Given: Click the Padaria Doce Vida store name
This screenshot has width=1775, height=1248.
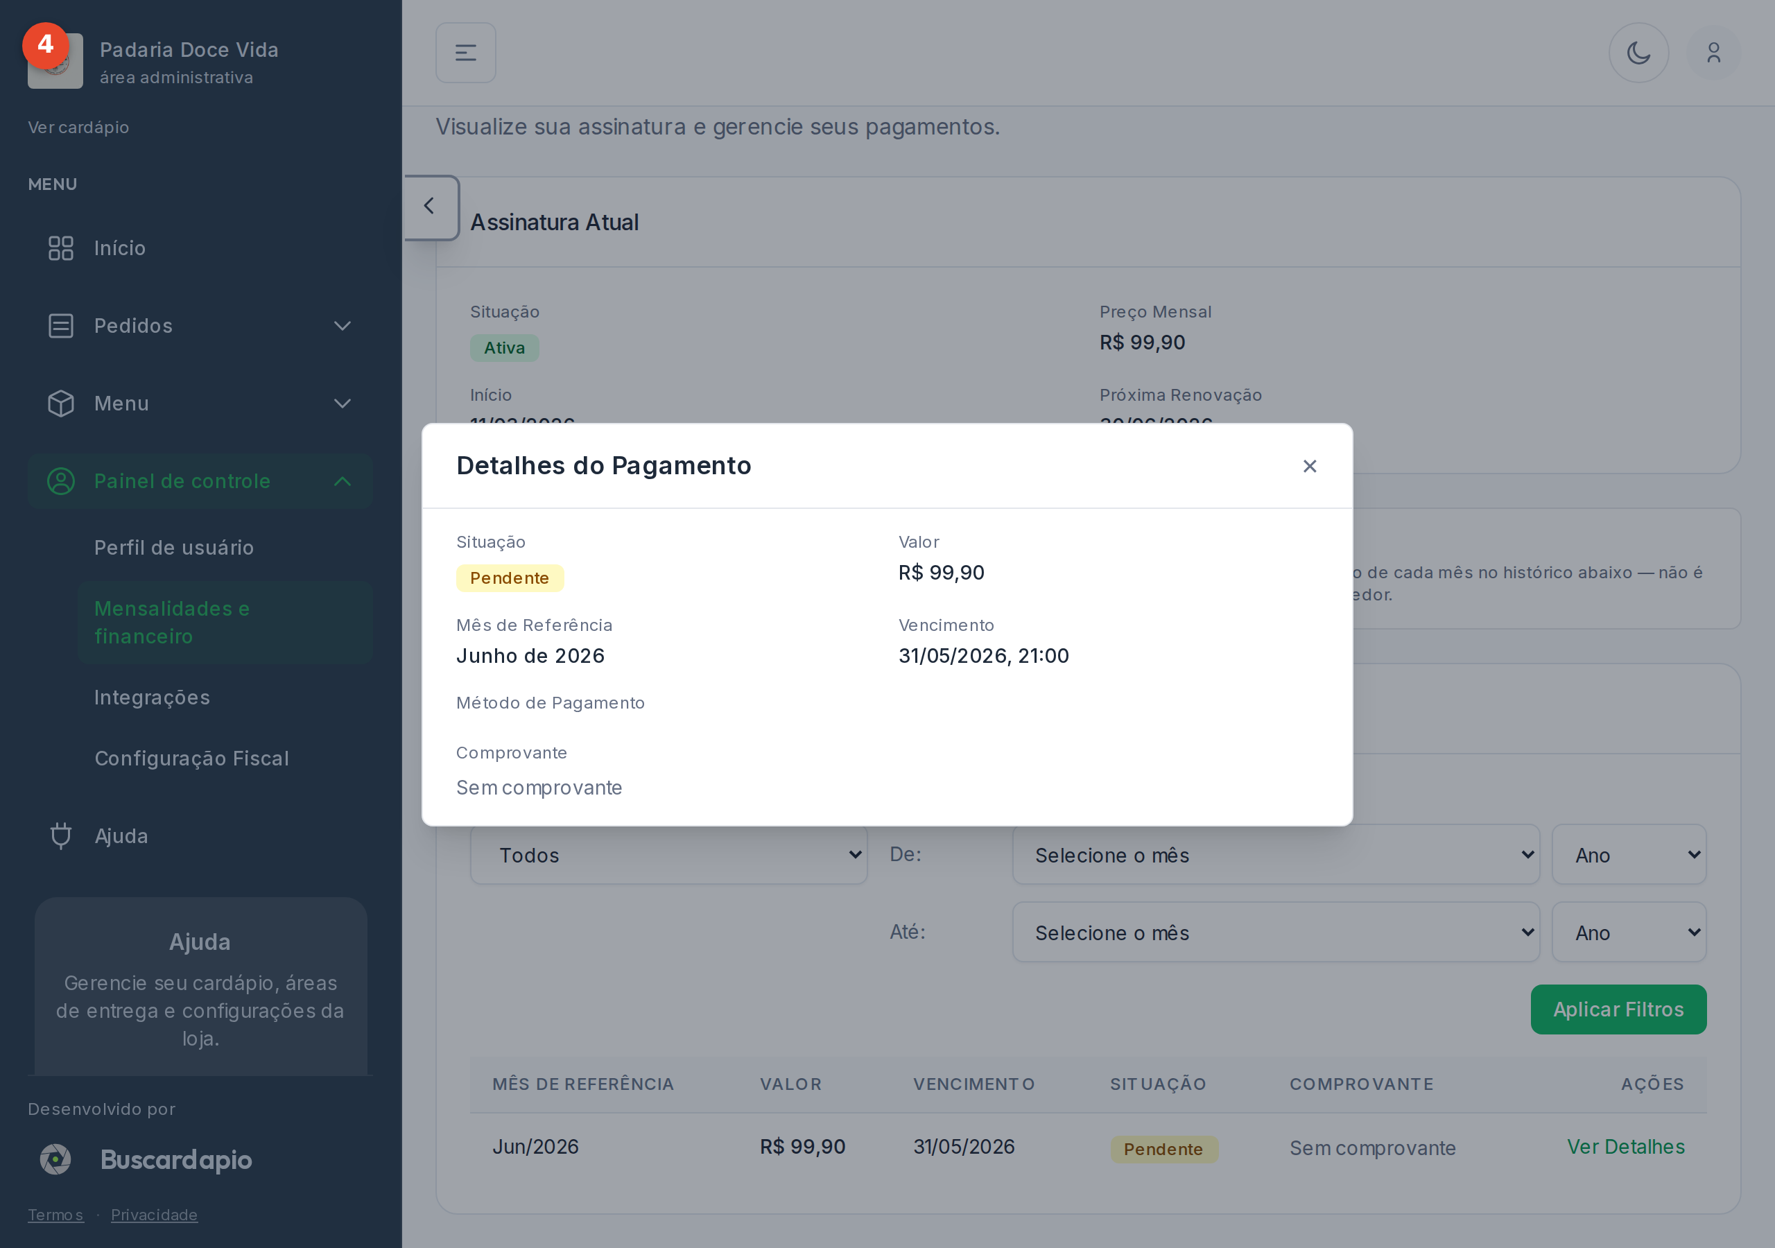Looking at the screenshot, I should coord(189,50).
